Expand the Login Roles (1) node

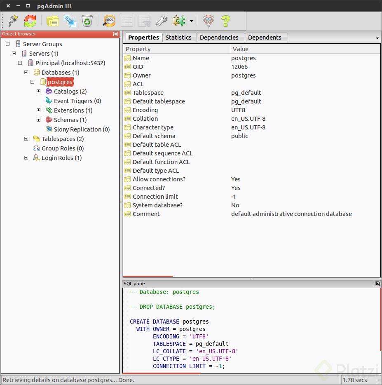pos(26,158)
